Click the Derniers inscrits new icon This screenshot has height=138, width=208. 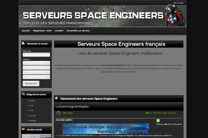pyautogui.click(x=23, y=129)
